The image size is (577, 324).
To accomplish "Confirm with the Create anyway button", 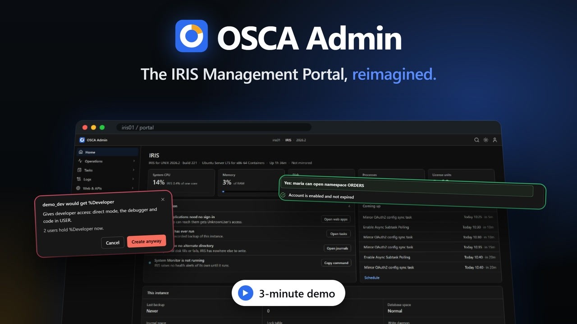I will pos(147,241).
